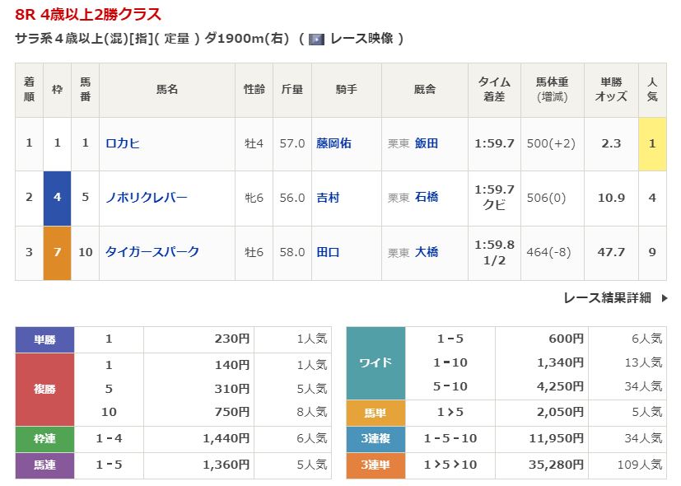Select the orange 3連単 label
The height and width of the screenshot is (486, 681).
pyautogui.click(x=375, y=465)
